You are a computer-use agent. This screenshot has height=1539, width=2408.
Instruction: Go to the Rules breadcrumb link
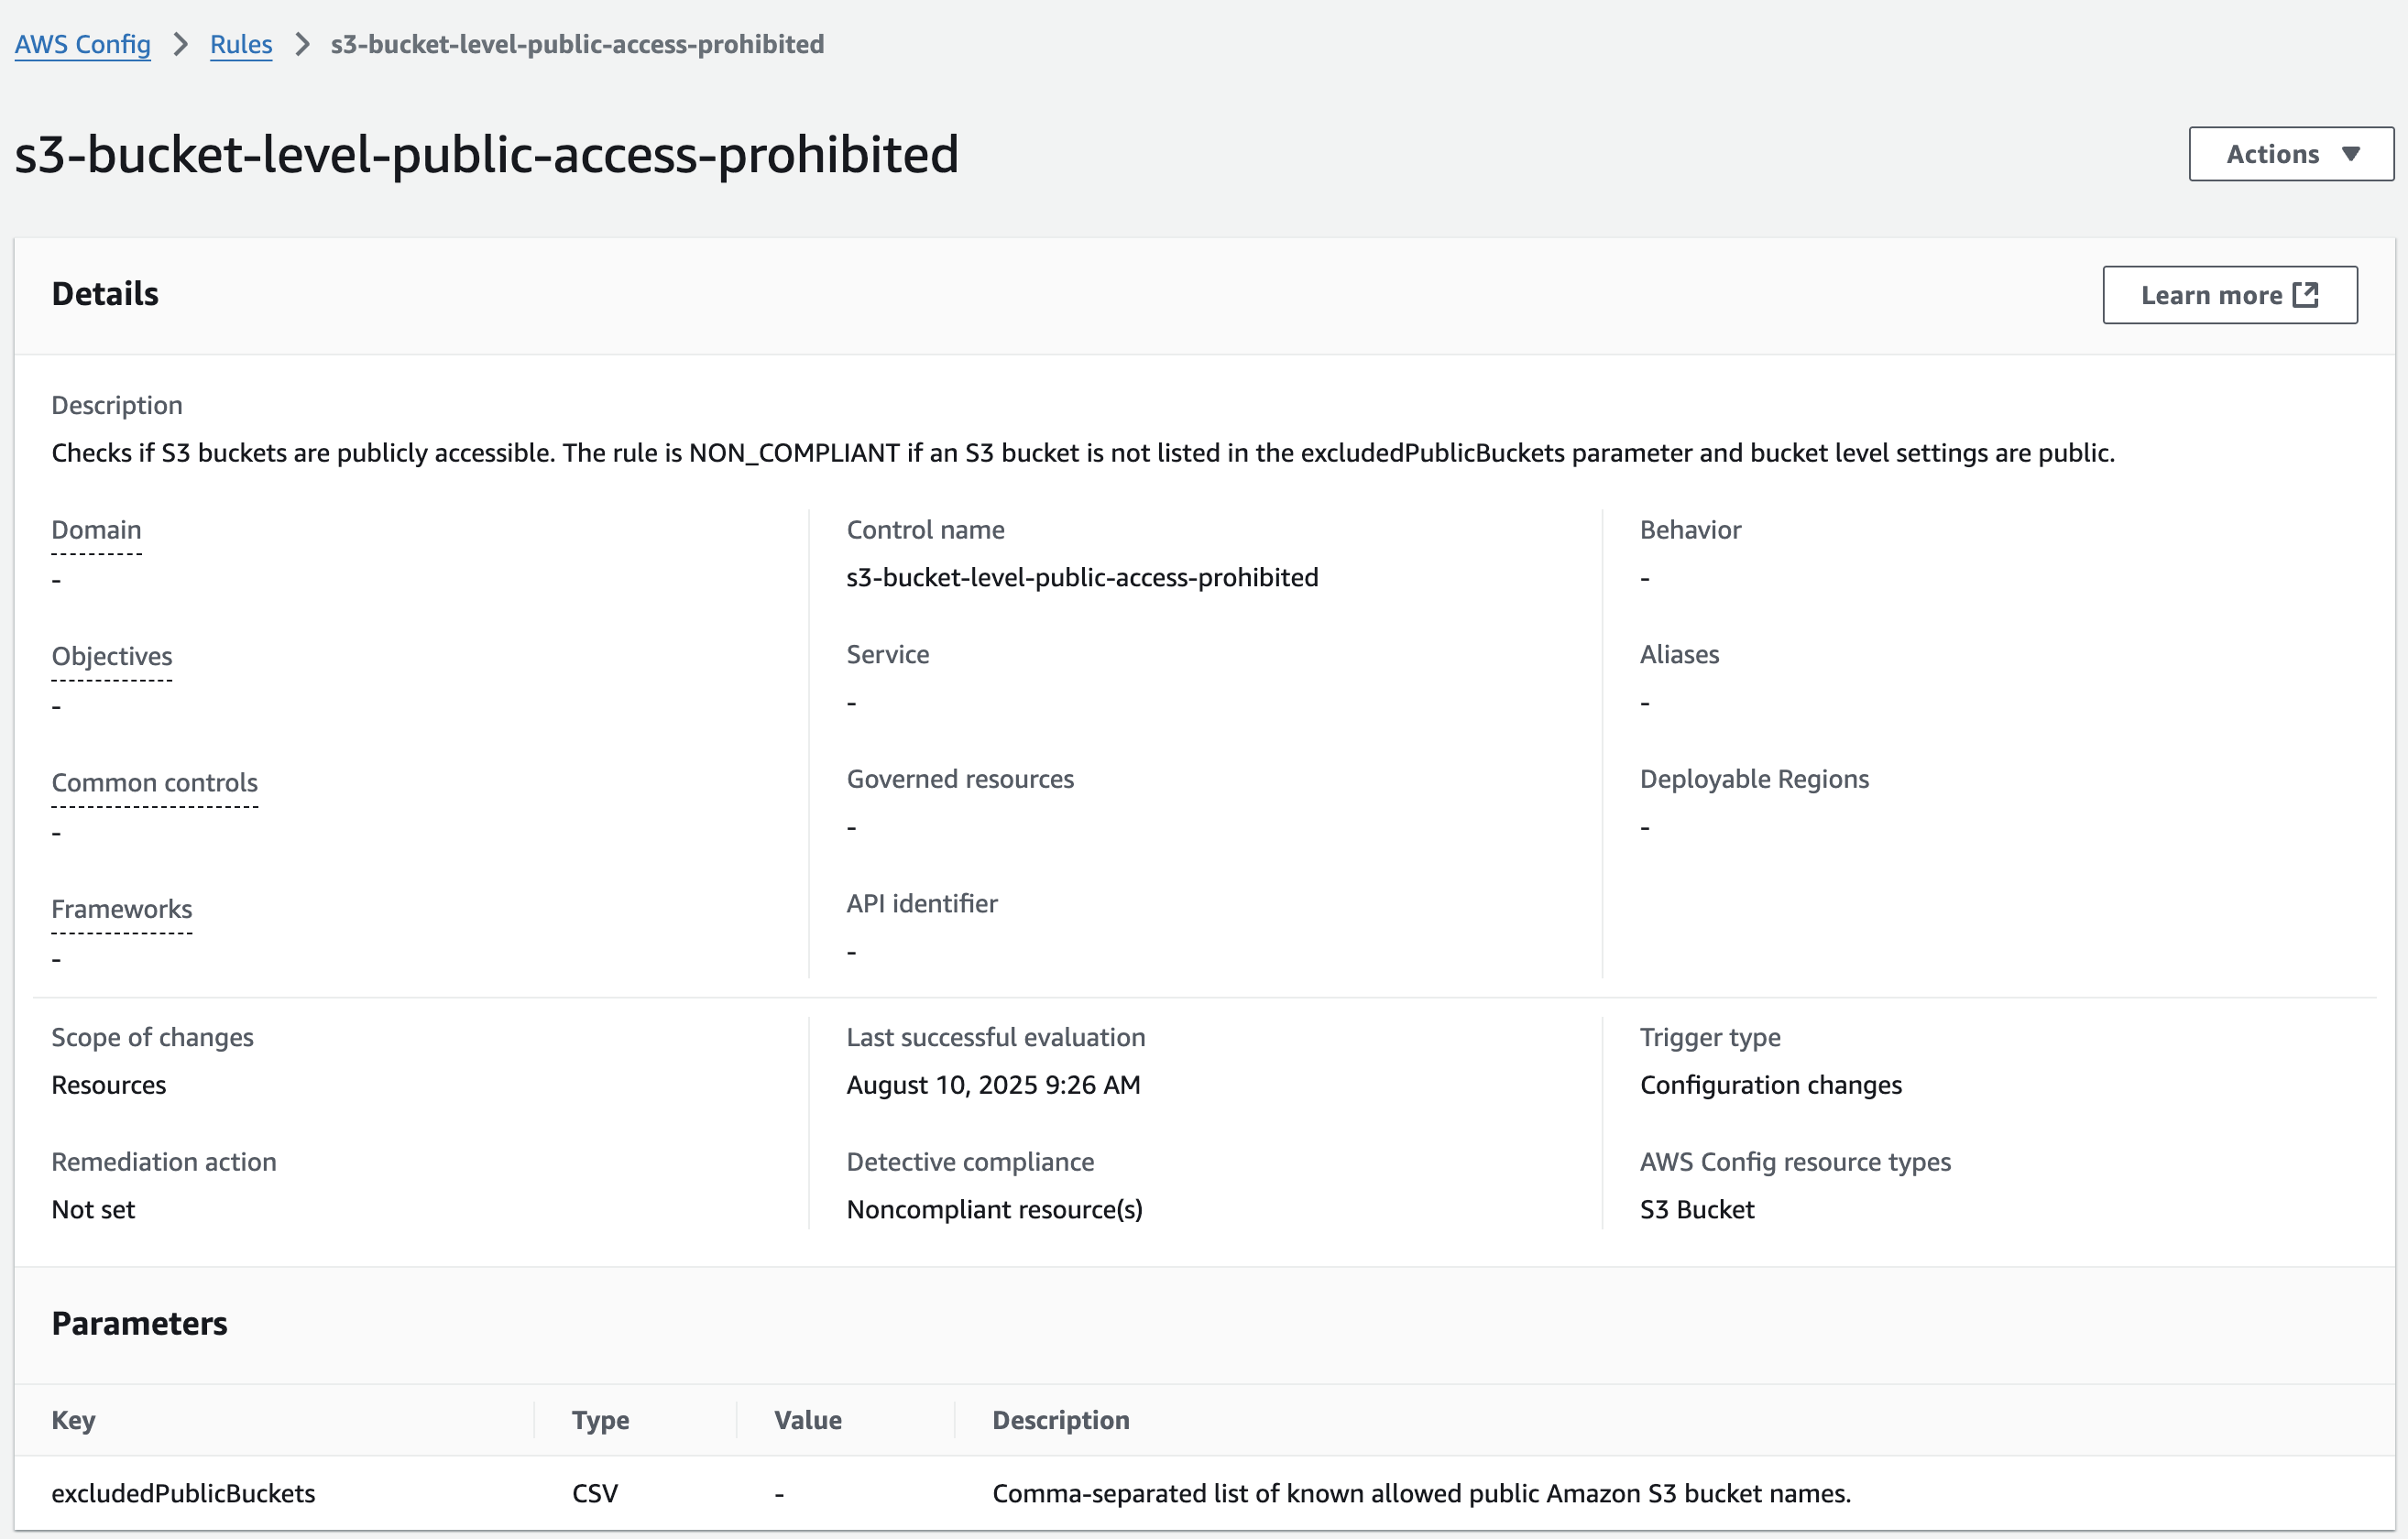(x=240, y=44)
